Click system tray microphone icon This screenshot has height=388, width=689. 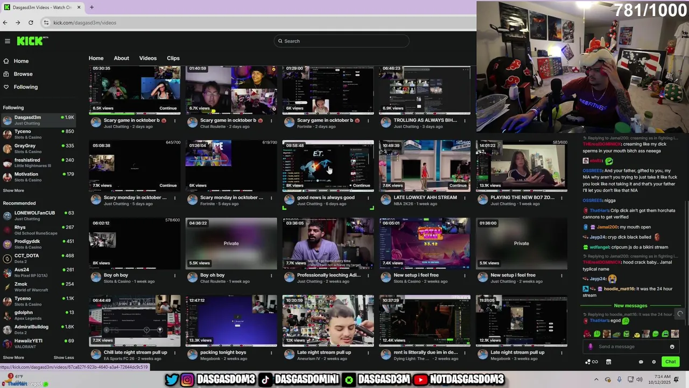pyautogui.click(x=620, y=379)
